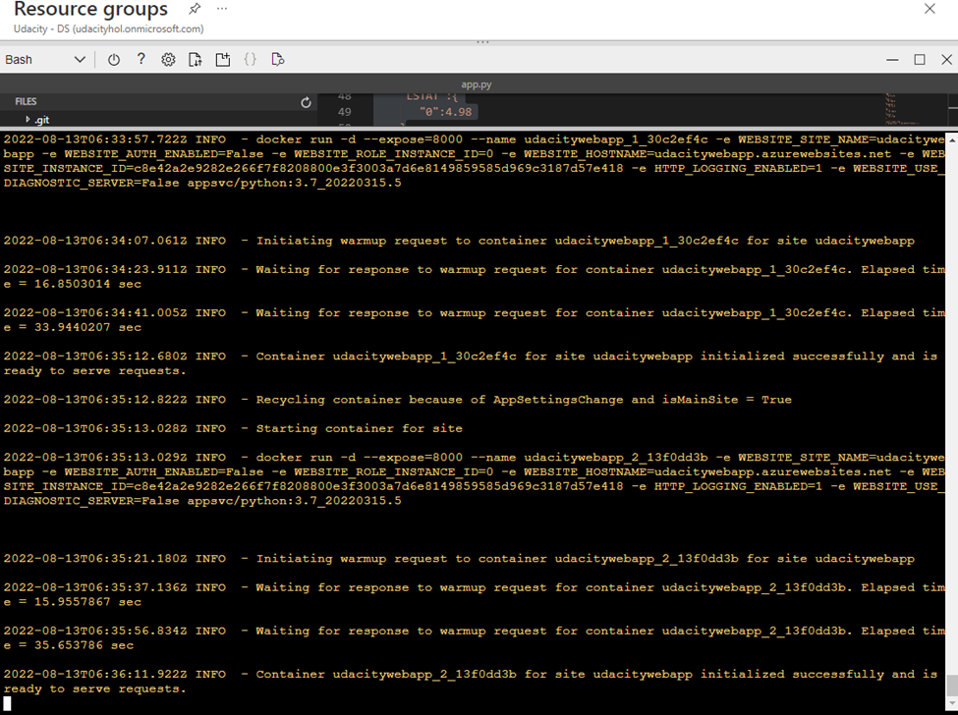This screenshot has height=715, width=958.
Task: Click the 06:35:12.680Z container initialized log line
Action: pos(471,363)
